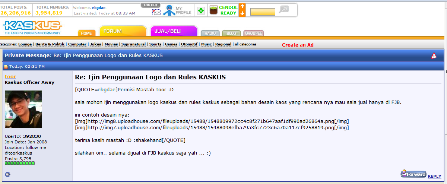The height and width of the screenshot is (184, 447).
Task: Click the green clover reputation icon
Action: coord(201,10)
